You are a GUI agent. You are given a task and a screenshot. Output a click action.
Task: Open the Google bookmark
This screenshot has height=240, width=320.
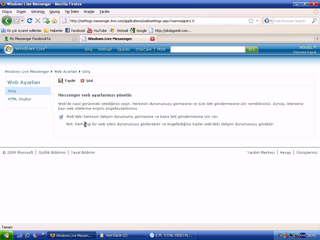[138, 30]
